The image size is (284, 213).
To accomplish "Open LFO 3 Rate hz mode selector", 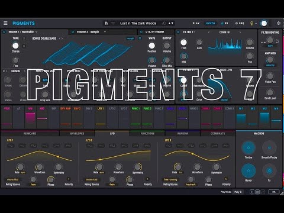I will (180, 172).
